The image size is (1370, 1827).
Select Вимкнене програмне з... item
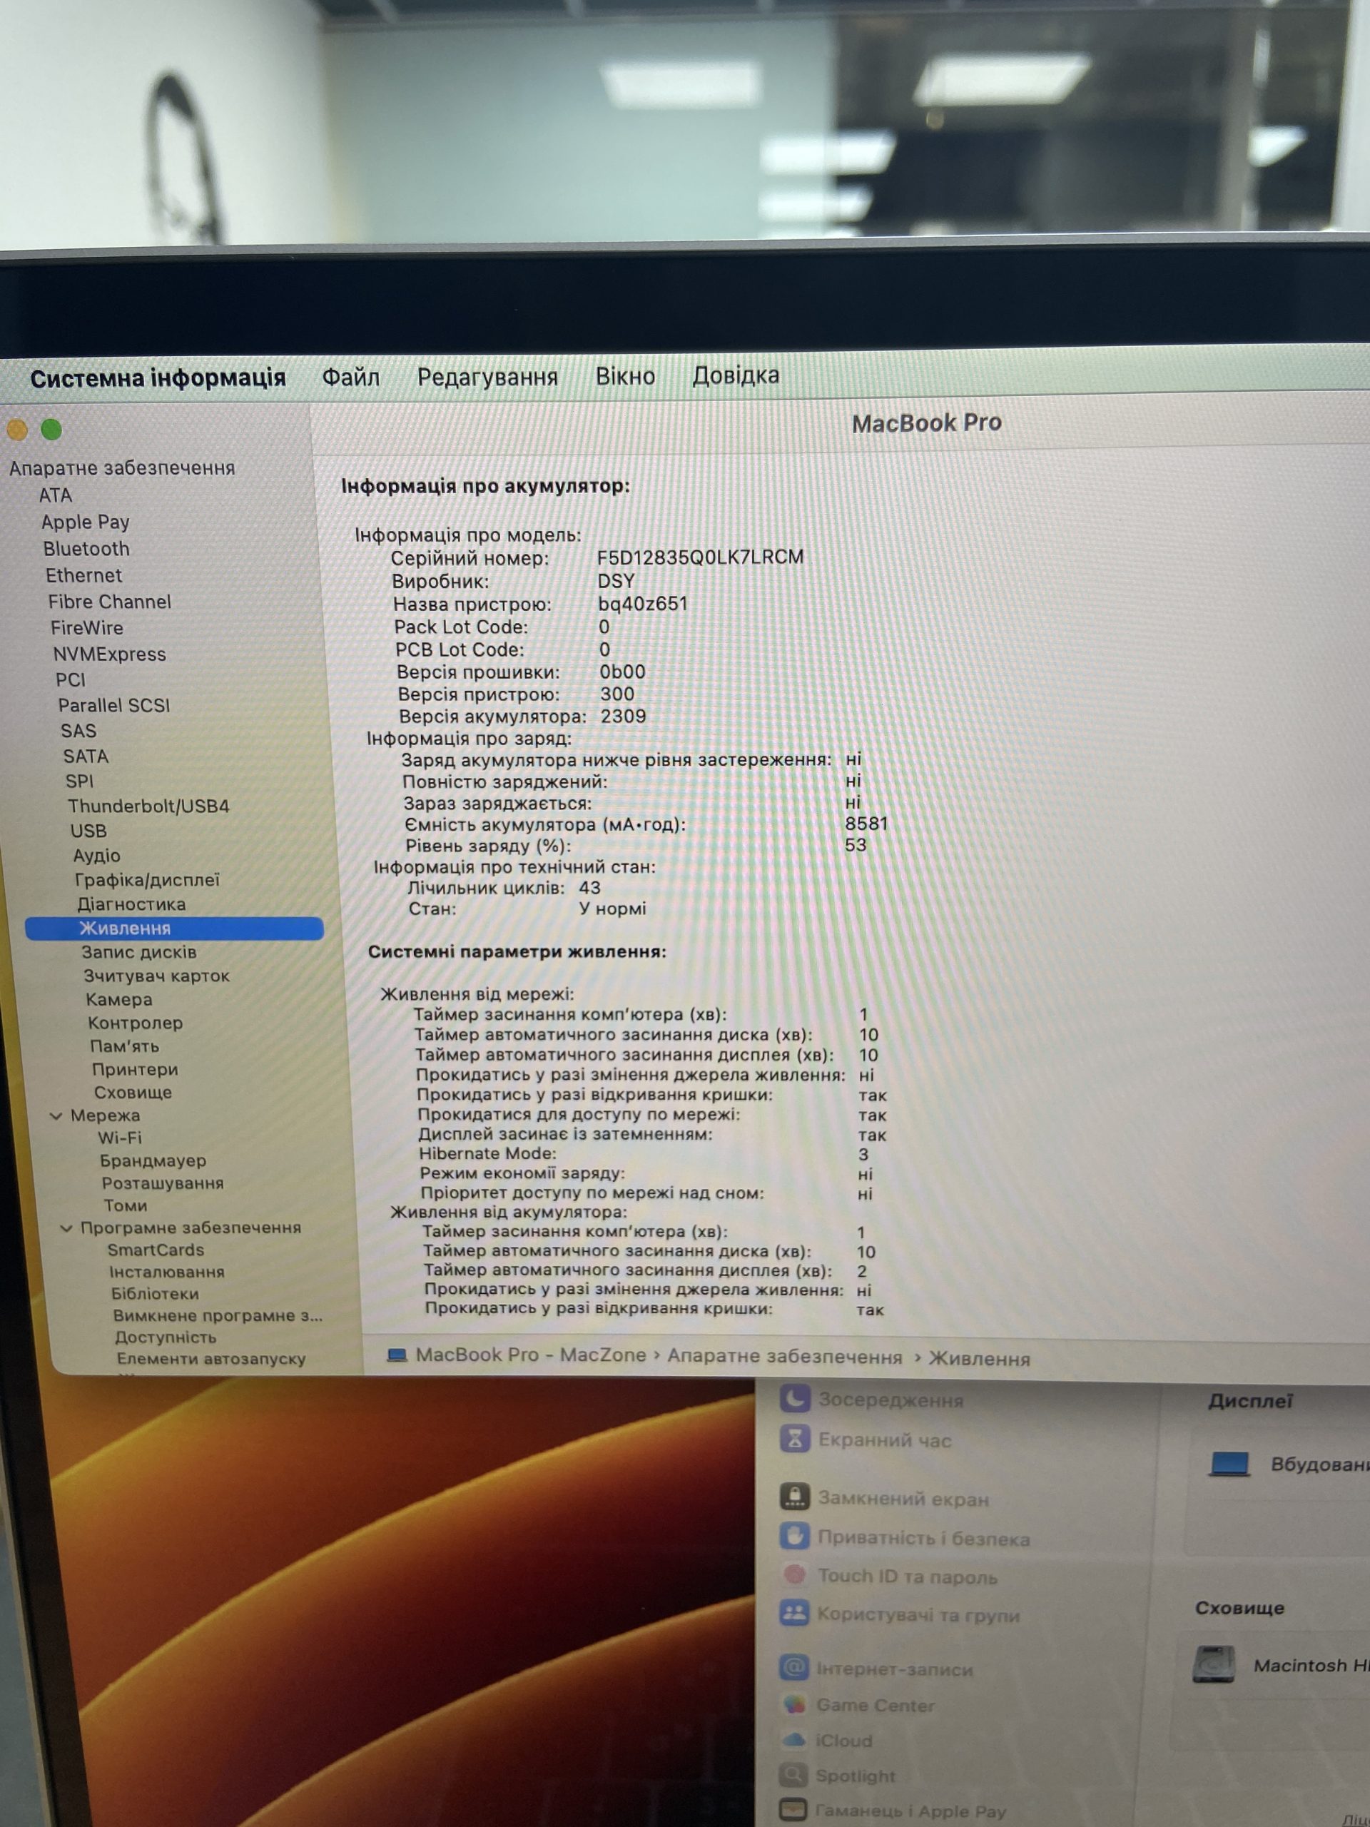pyautogui.click(x=218, y=1315)
